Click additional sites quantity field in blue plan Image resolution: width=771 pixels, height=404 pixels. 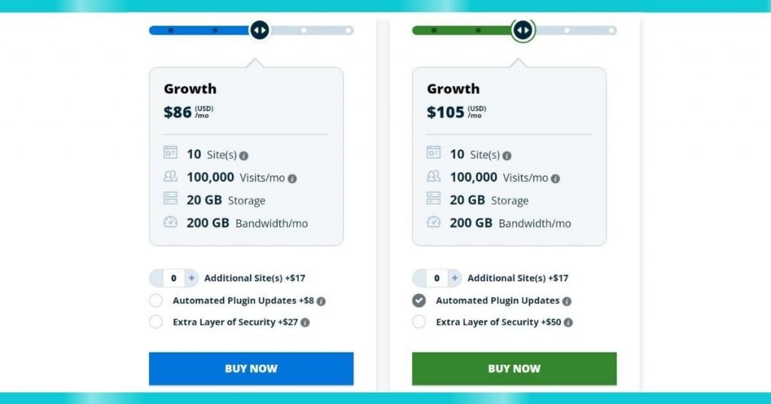click(174, 278)
